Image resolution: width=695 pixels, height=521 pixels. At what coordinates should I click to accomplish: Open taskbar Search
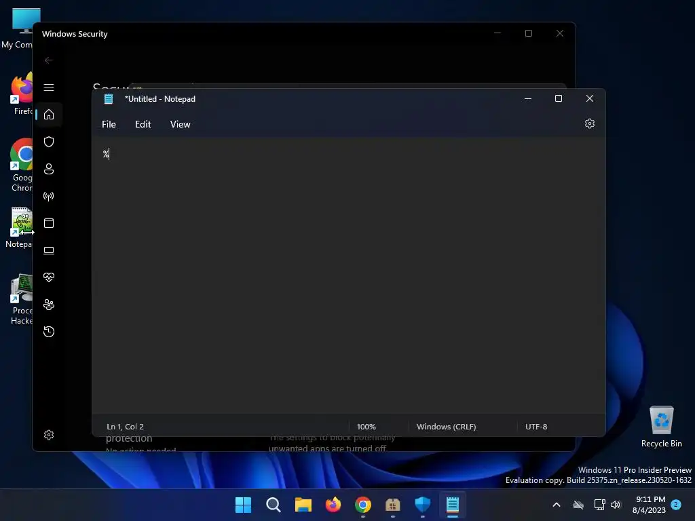tap(273, 505)
